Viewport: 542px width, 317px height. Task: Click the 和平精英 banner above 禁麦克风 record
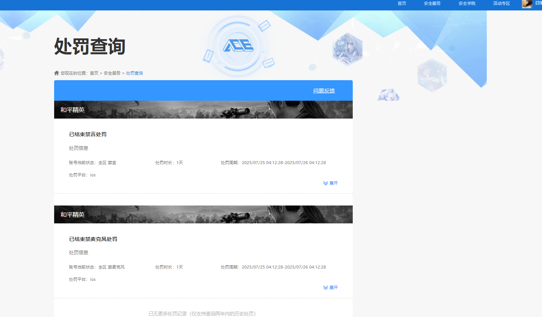tap(203, 214)
